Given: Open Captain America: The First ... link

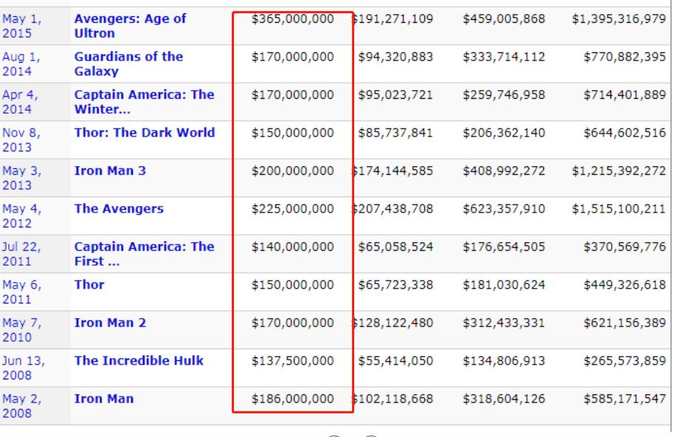Looking at the screenshot, I should click(x=144, y=254).
